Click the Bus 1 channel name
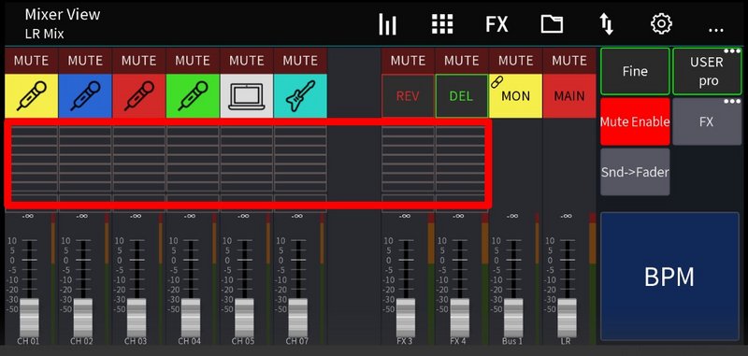748x356 pixels. (x=512, y=341)
